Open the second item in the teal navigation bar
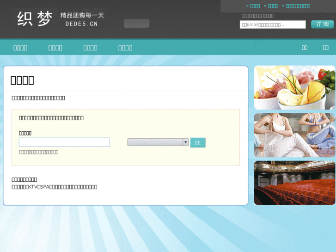336x252 pixels. coord(55,48)
